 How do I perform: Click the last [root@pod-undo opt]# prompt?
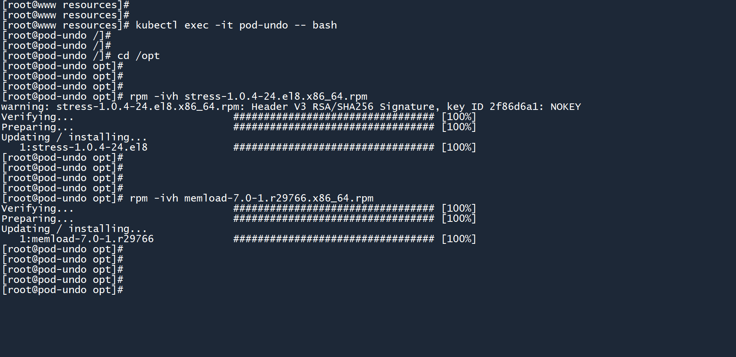click(x=63, y=290)
